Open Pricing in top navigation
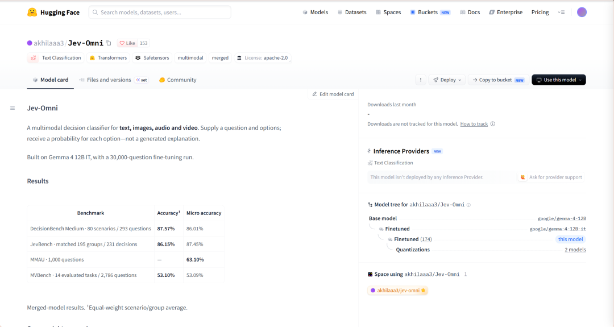The width and height of the screenshot is (614, 327). coord(540,12)
